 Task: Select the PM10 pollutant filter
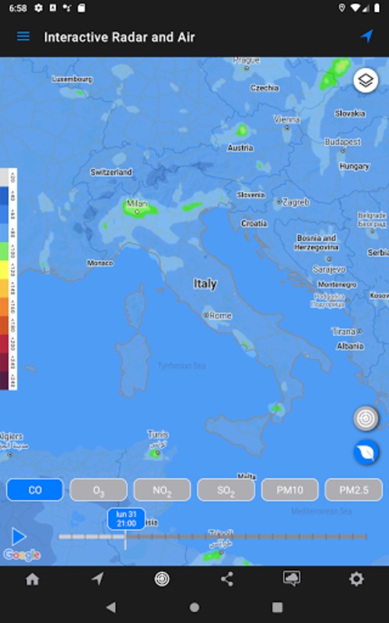point(289,490)
